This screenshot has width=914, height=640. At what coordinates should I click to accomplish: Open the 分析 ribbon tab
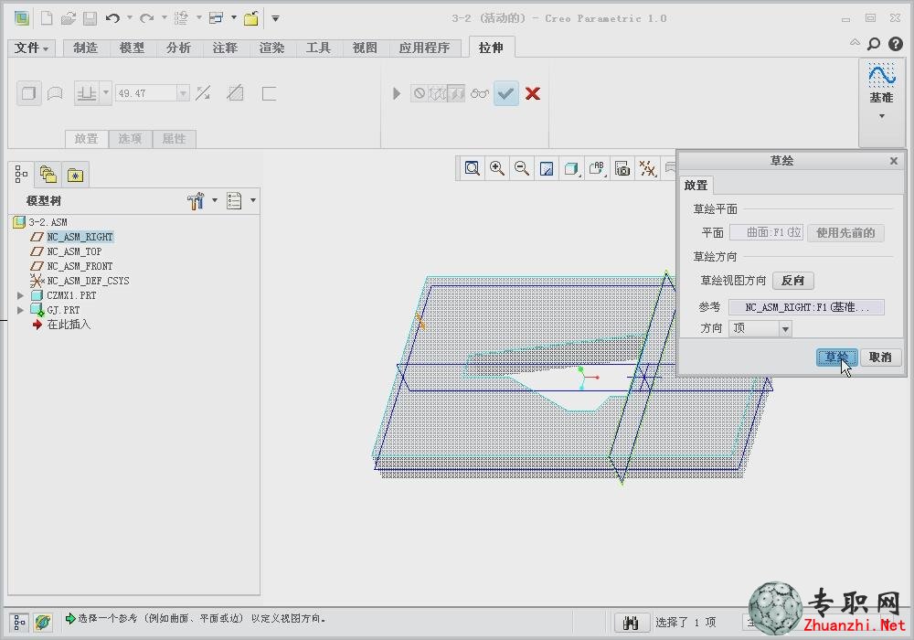178,48
